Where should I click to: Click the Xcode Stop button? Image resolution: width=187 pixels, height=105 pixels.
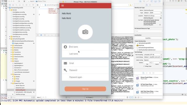coord(24,1)
